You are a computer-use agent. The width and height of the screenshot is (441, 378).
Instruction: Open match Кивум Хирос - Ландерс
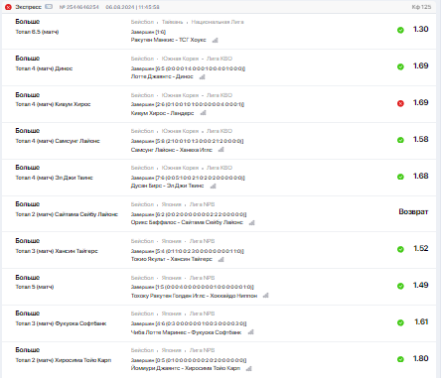coord(162,113)
